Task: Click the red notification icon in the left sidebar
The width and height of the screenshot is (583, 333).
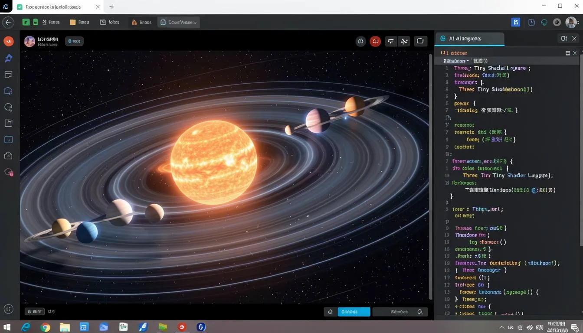Action: pyautogui.click(x=8, y=172)
